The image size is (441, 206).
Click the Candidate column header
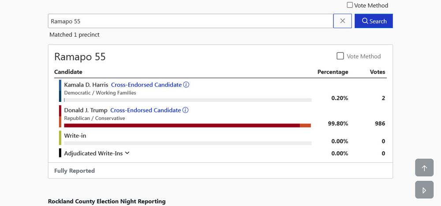(68, 72)
